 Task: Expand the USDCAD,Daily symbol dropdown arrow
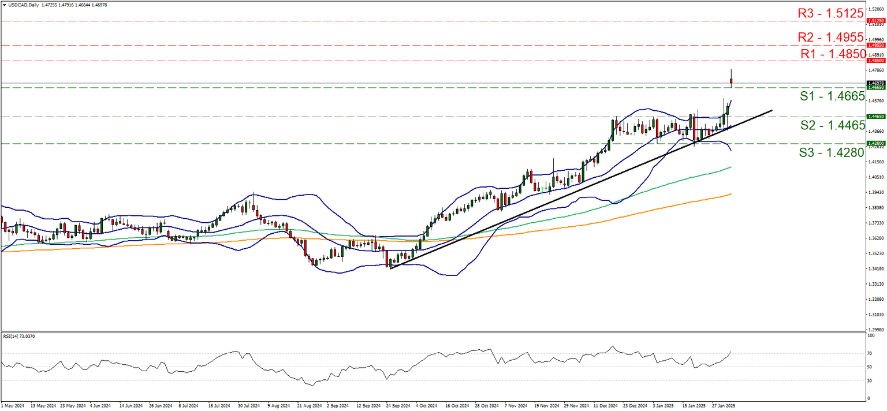[x=5, y=3]
